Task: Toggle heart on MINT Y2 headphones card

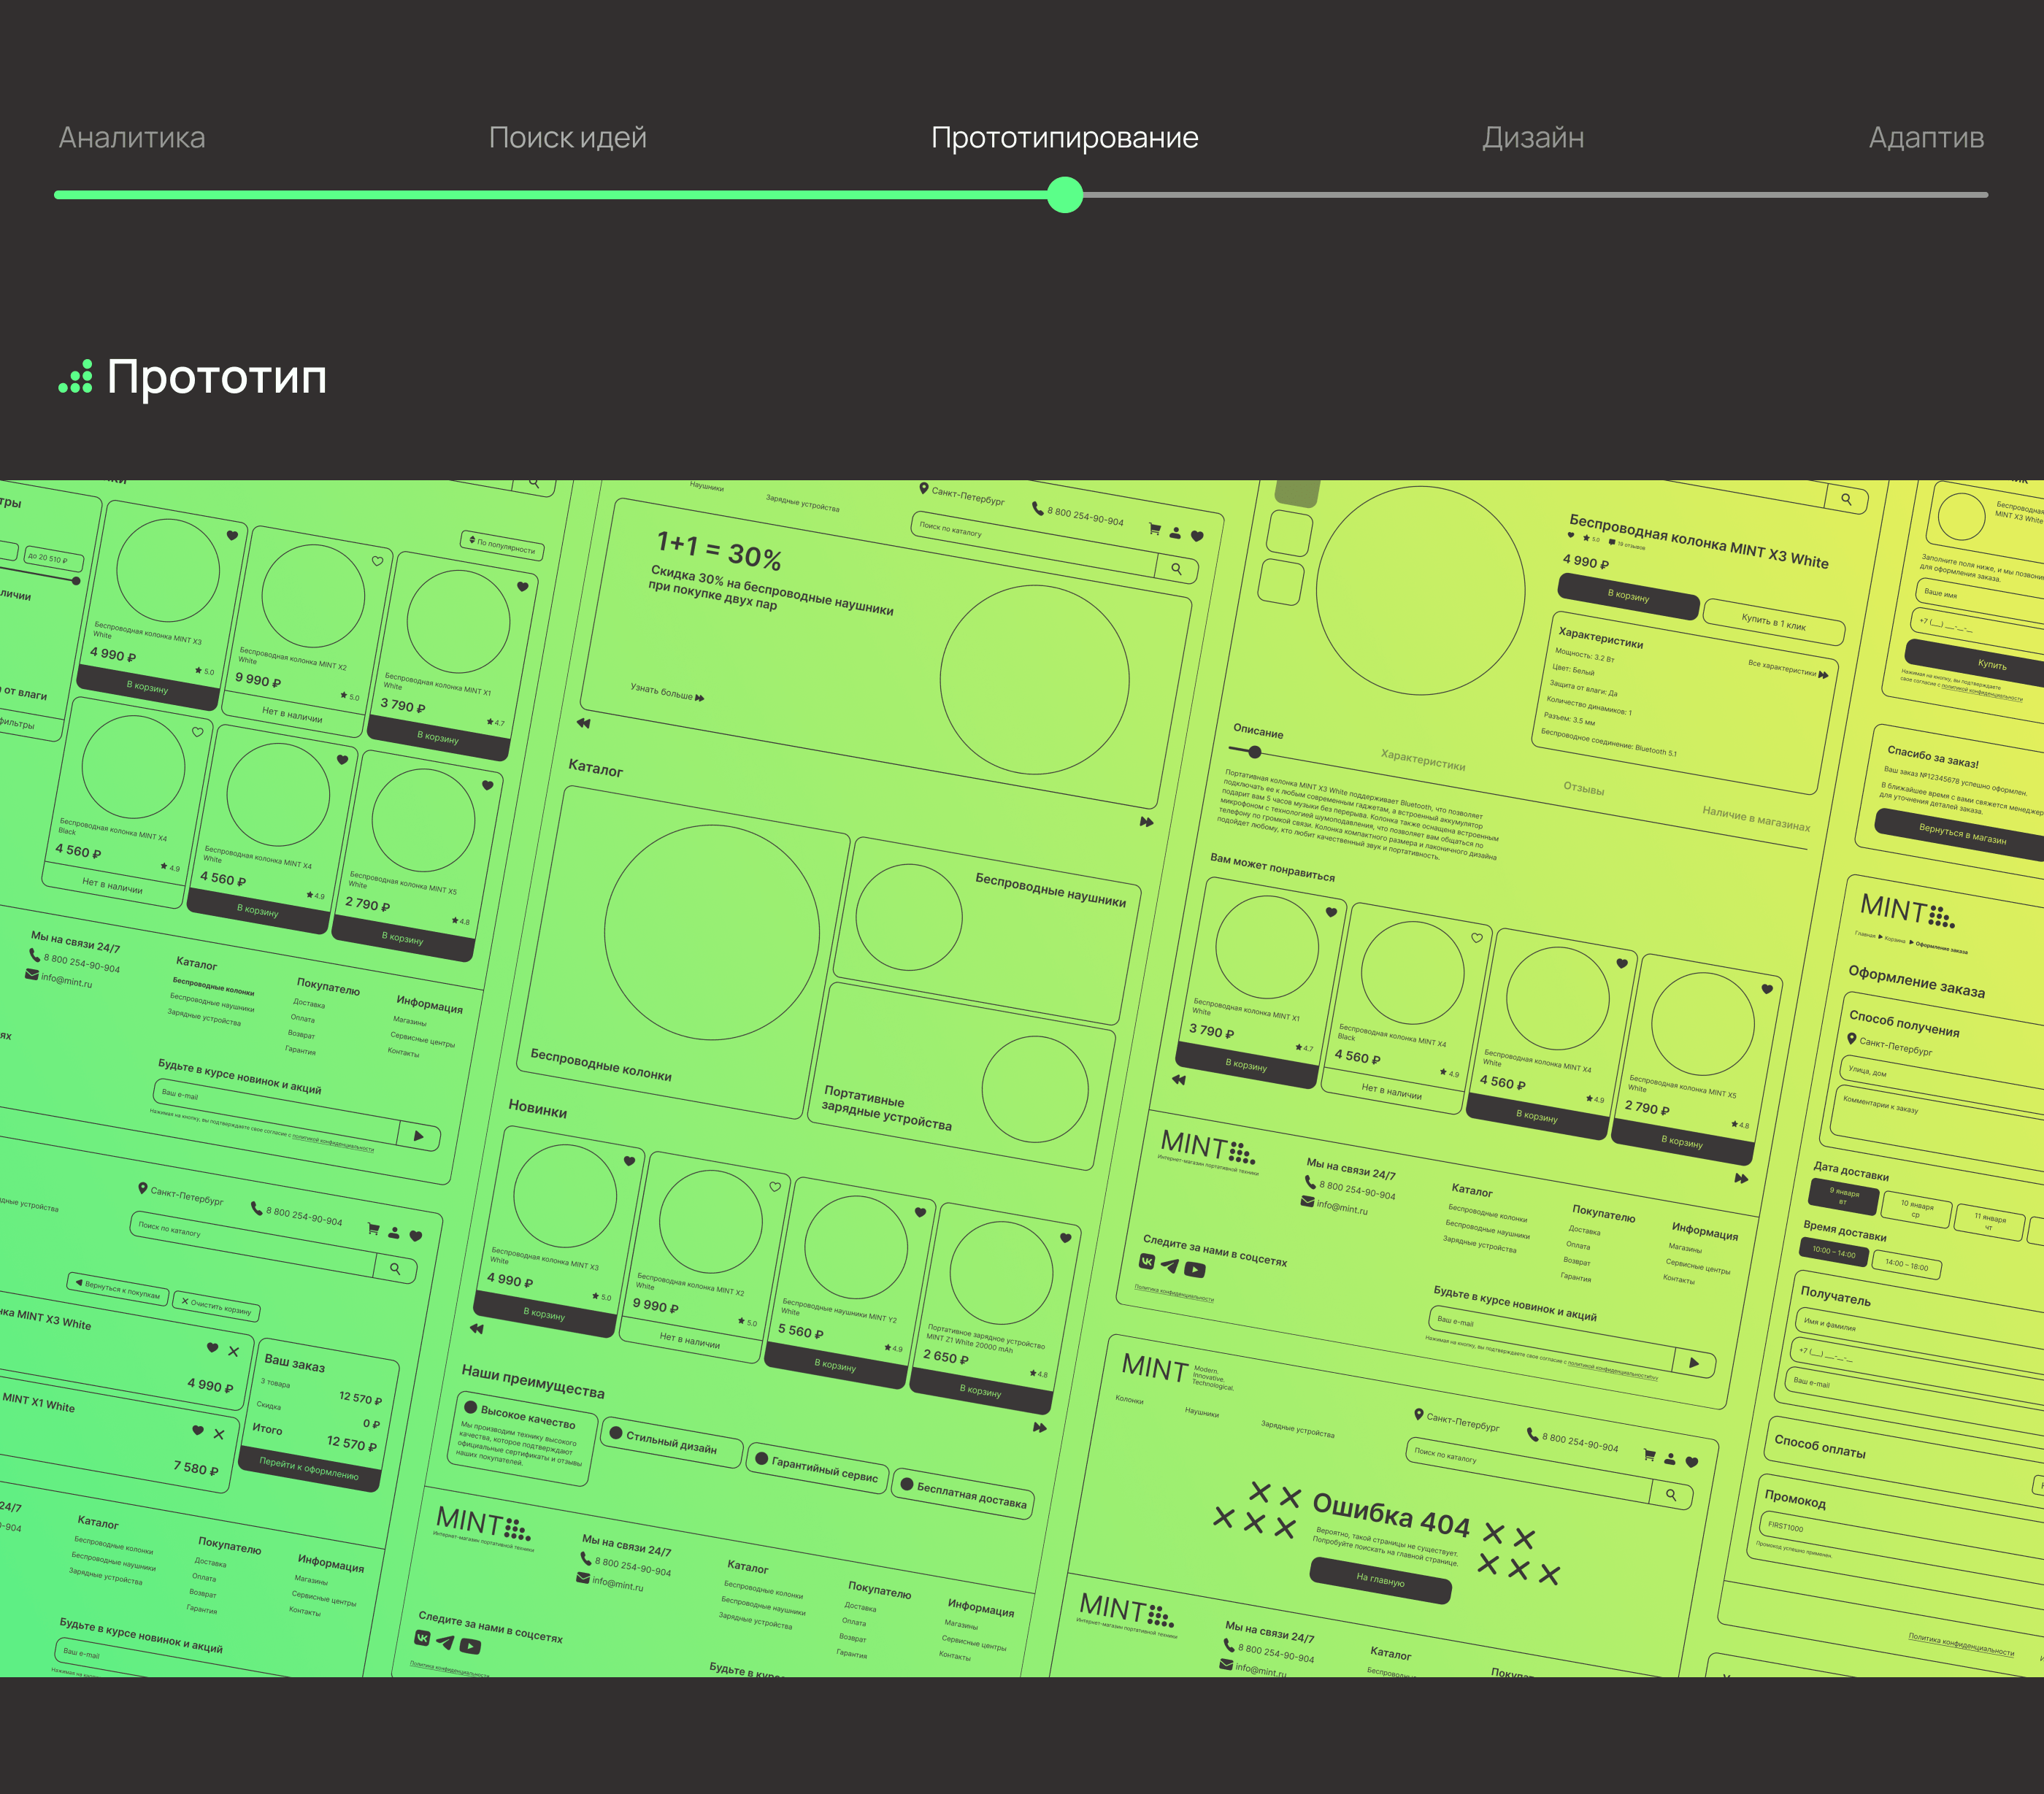Action: click(x=920, y=1212)
